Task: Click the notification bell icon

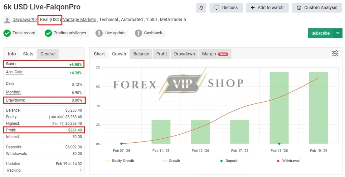Action: [x=201, y=8]
